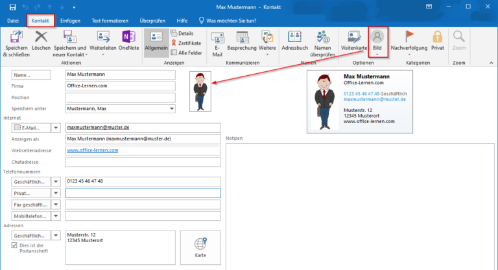The image size is (498, 270).
Task: Click the empty Position field
Action: [121, 97]
